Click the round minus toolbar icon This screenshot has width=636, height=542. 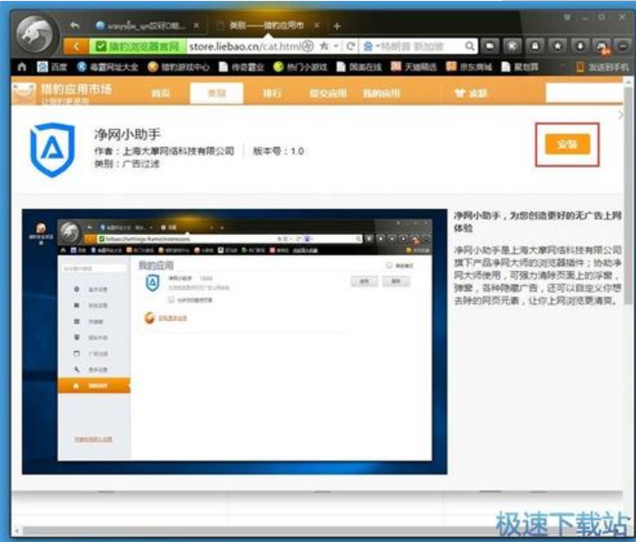(623, 46)
